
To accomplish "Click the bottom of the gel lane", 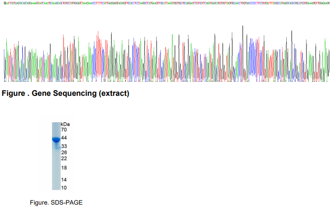I will pyautogui.click(x=56, y=187).
